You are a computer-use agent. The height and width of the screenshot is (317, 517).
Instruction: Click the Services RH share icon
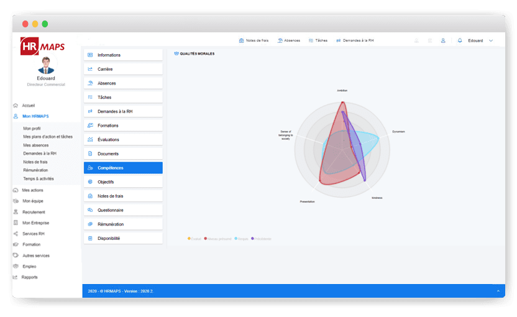[16, 234]
